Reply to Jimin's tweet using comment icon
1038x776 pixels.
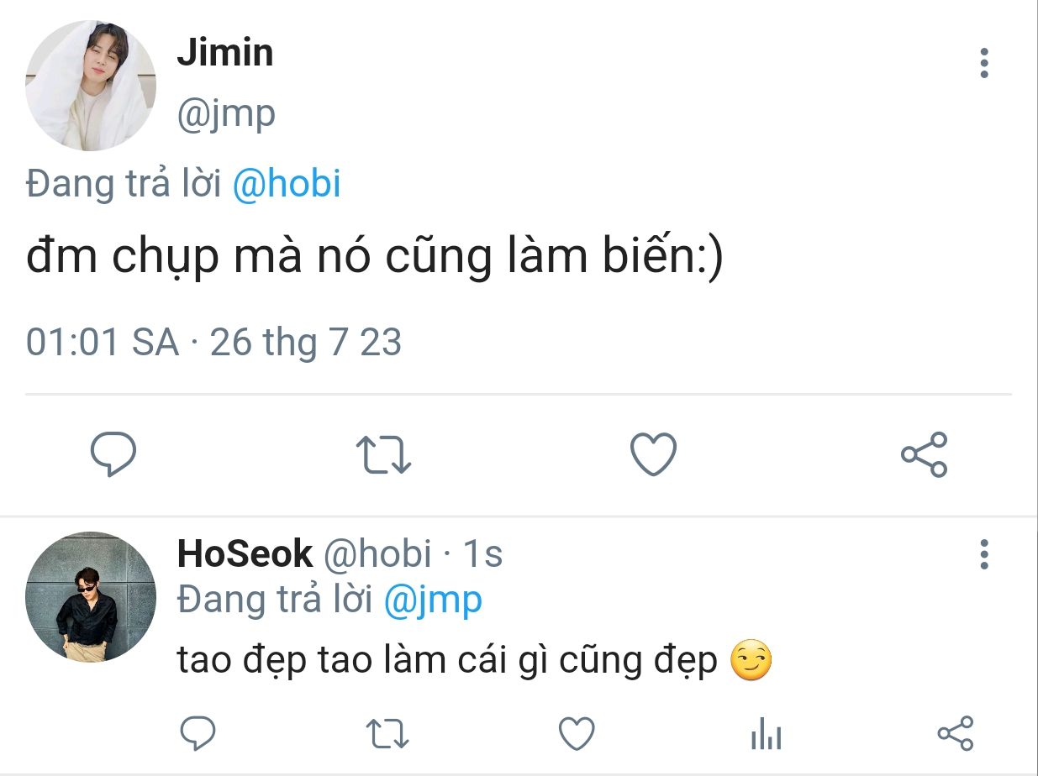click(113, 454)
